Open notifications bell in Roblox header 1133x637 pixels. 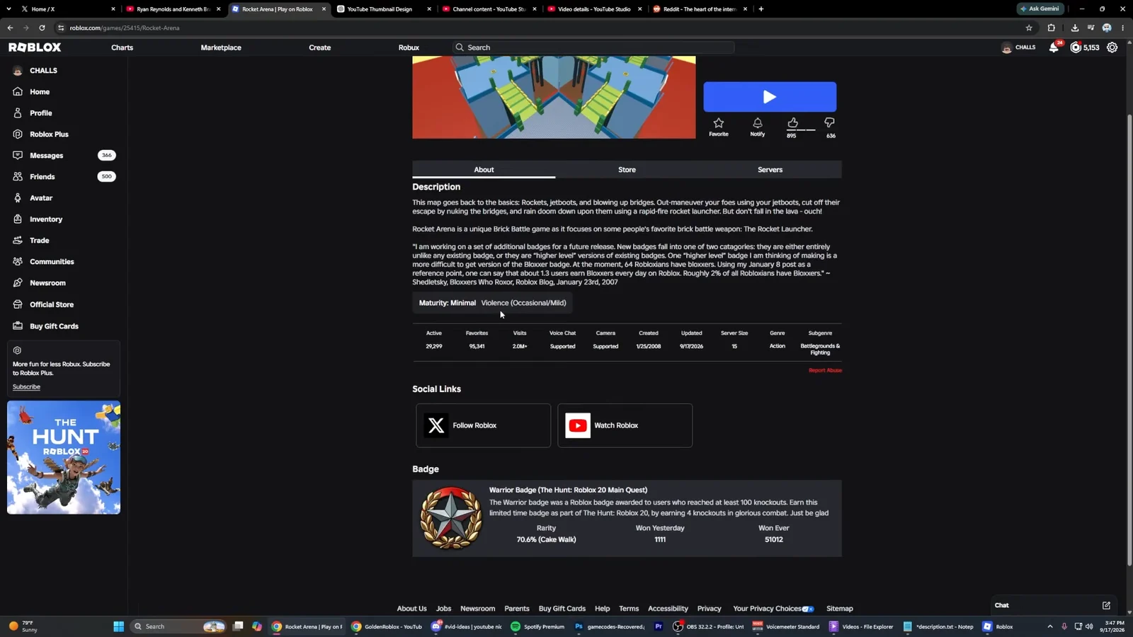(x=1054, y=47)
